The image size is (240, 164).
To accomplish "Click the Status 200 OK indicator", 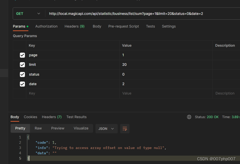I will [207, 117].
